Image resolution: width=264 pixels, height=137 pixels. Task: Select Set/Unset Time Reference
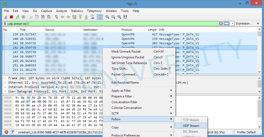coord(139,63)
